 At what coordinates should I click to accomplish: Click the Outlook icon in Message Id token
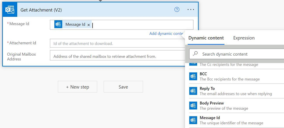click(x=58, y=24)
